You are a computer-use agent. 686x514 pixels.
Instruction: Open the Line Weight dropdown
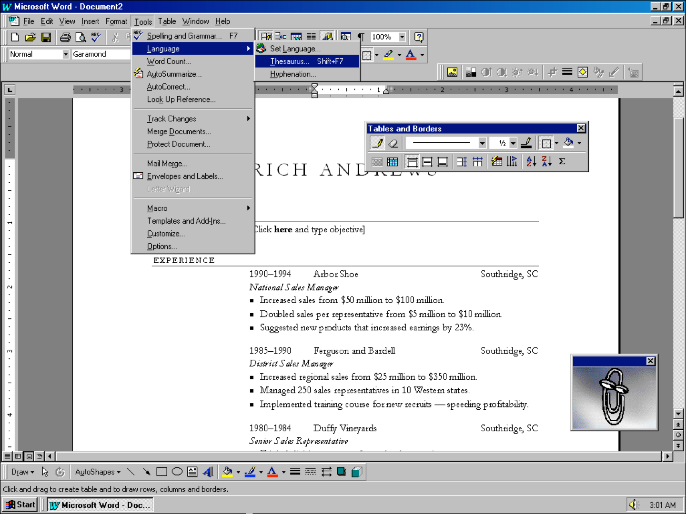pyautogui.click(x=513, y=143)
